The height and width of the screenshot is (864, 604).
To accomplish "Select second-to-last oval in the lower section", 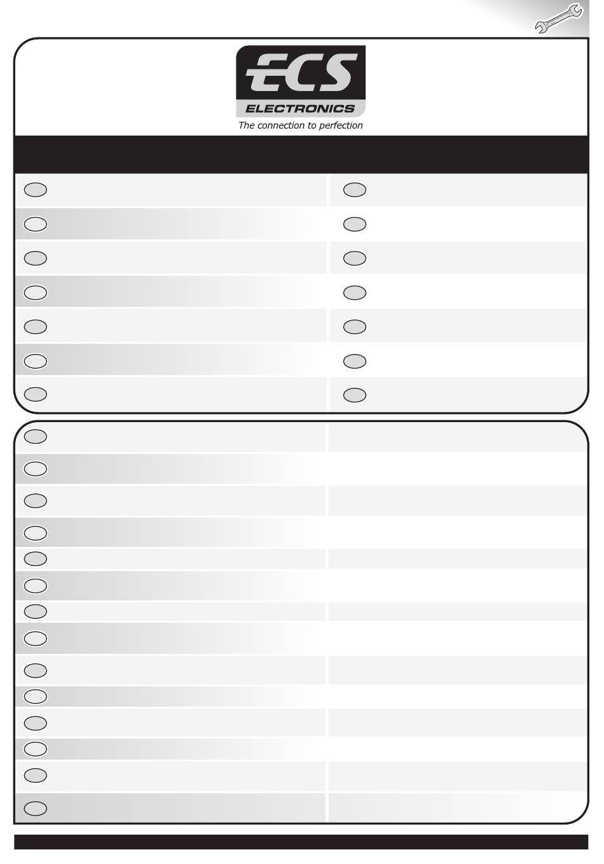I will click(x=36, y=775).
